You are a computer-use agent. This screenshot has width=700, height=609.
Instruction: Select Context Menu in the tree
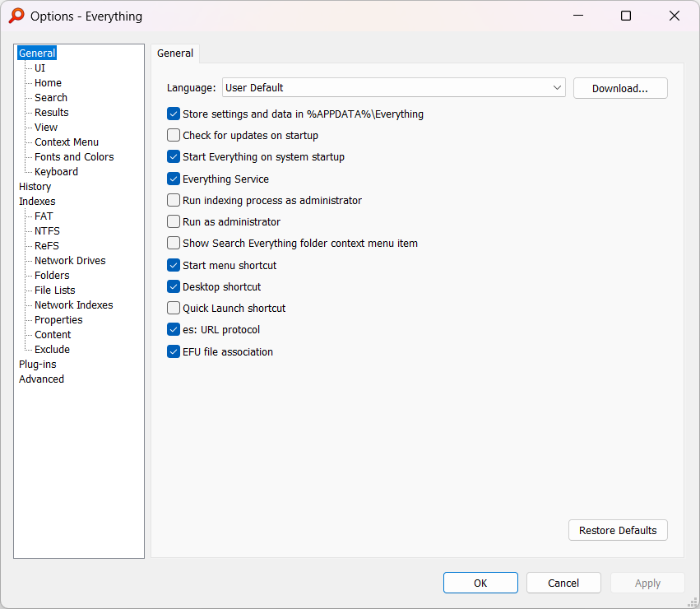click(67, 142)
